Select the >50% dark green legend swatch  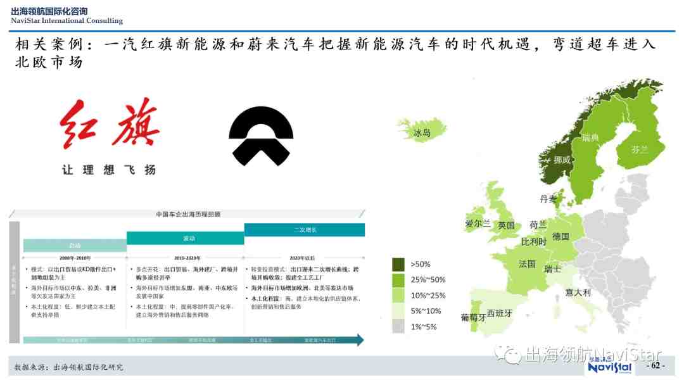(x=398, y=264)
